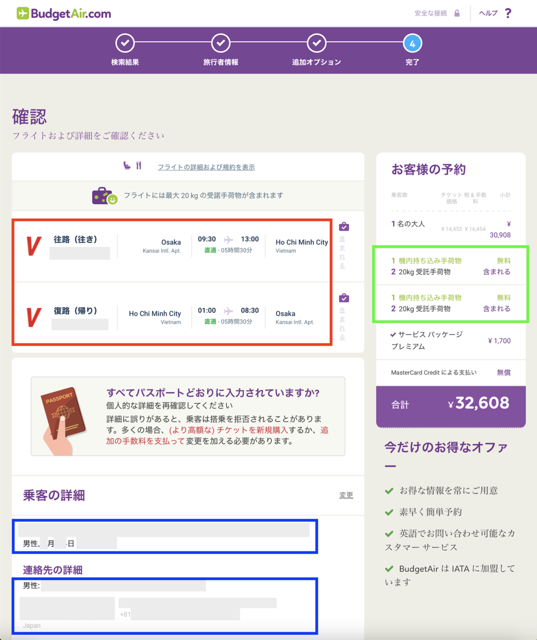The width and height of the screenshot is (537, 640).
Task: Click the plane icon between 01:00 and 08:30
Action: pos(229,310)
